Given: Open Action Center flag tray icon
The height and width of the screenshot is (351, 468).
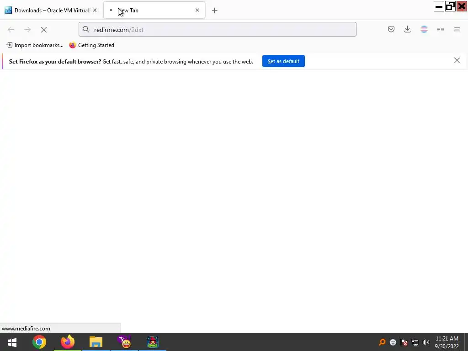Looking at the screenshot, I should 404,342.
